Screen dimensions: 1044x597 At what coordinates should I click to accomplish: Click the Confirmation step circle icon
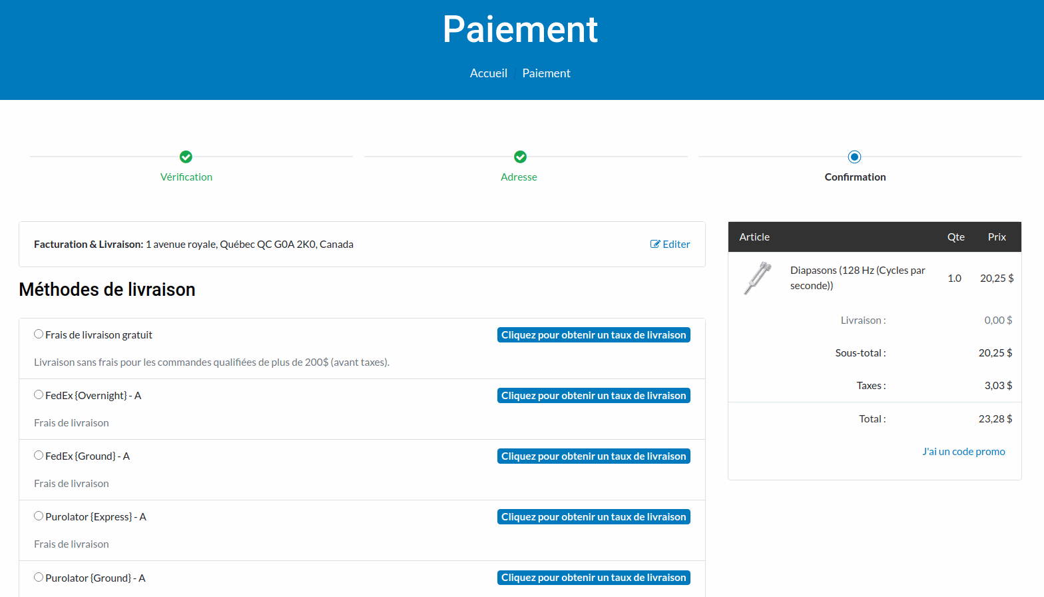click(x=854, y=157)
